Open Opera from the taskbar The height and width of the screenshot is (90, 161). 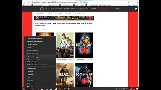[x=60, y=89]
